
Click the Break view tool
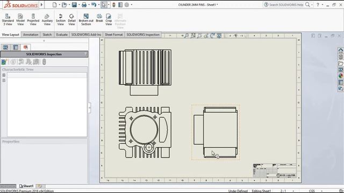pos(99,18)
